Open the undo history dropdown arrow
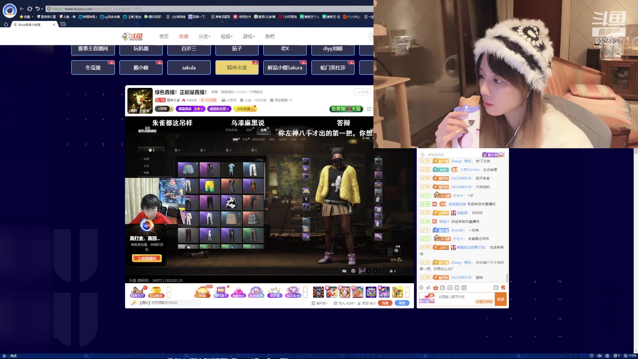Image resolution: width=638 pixels, height=359 pixels. point(42,9)
